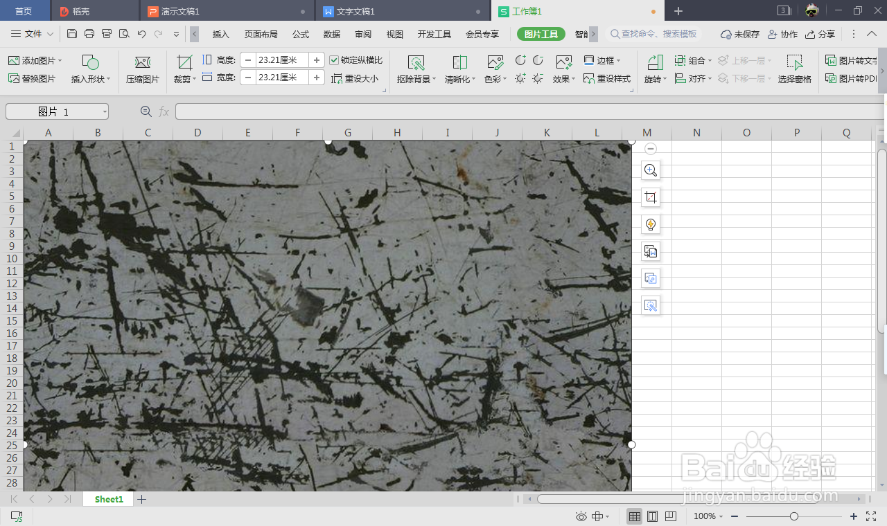Open Selection Pane (选择窗格)

(794, 70)
